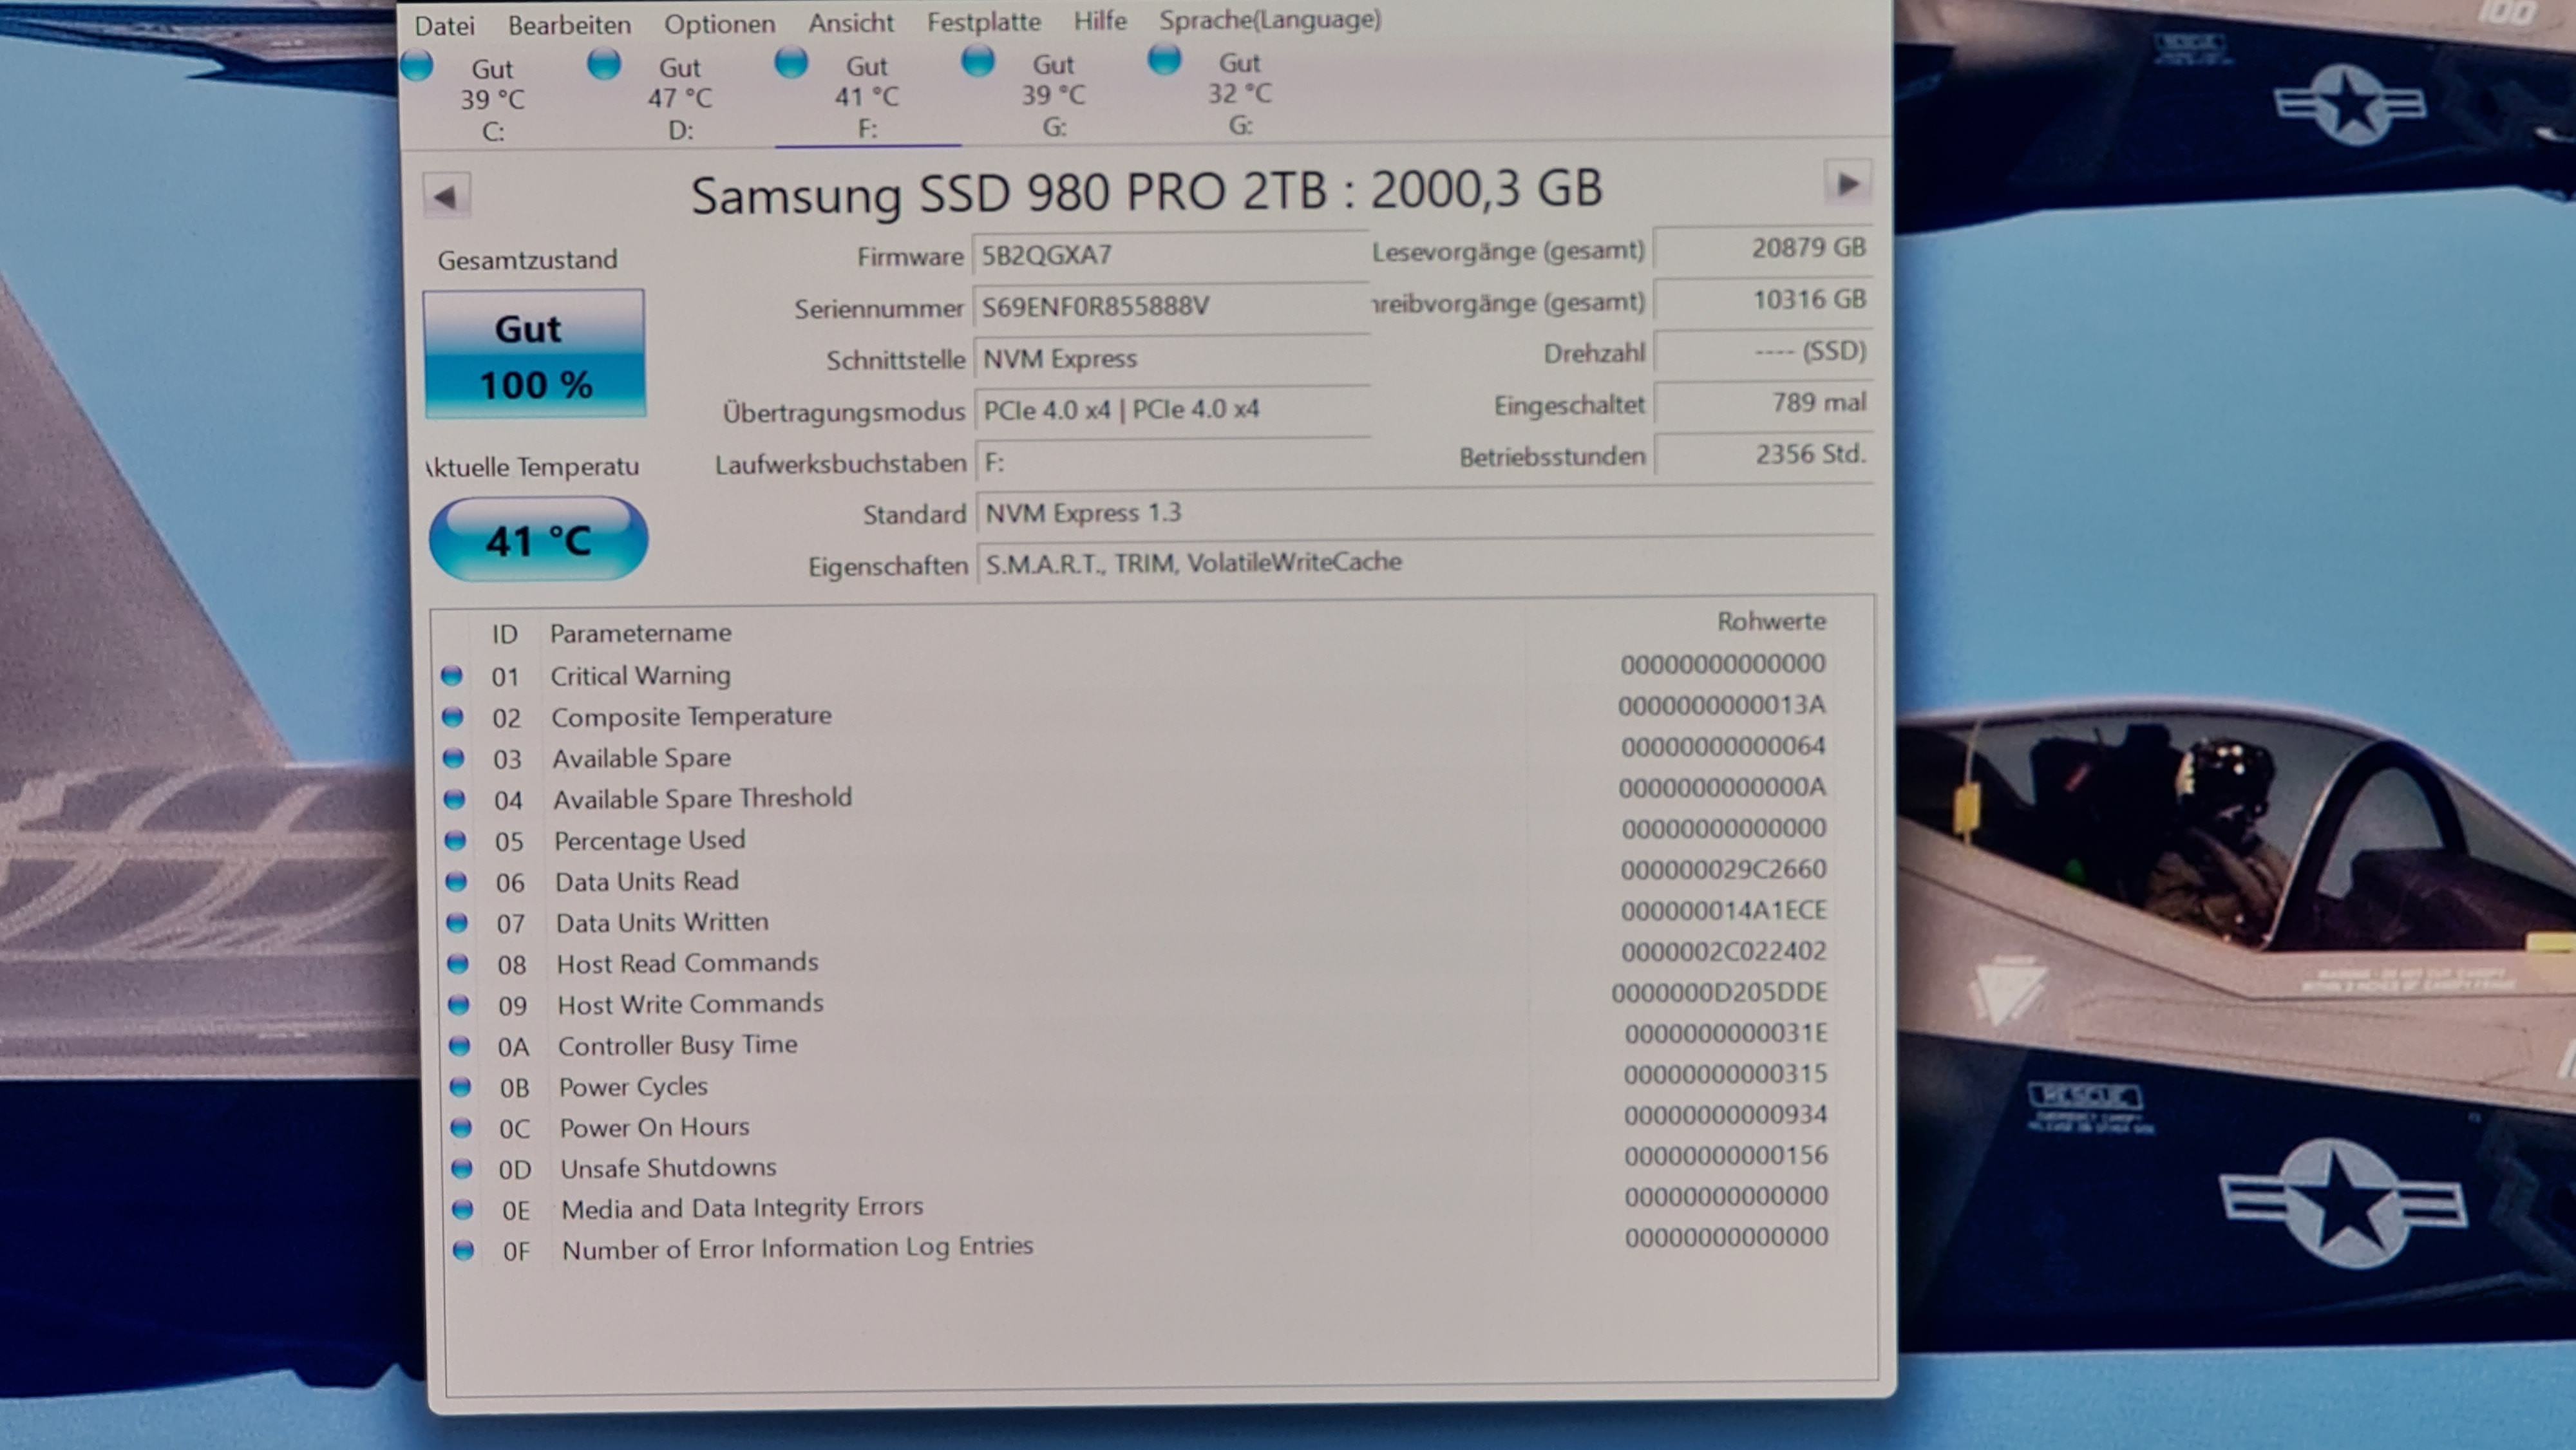This screenshot has height=1450, width=2576.
Task: Open the Hilfe menu
Action: [1100, 21]
